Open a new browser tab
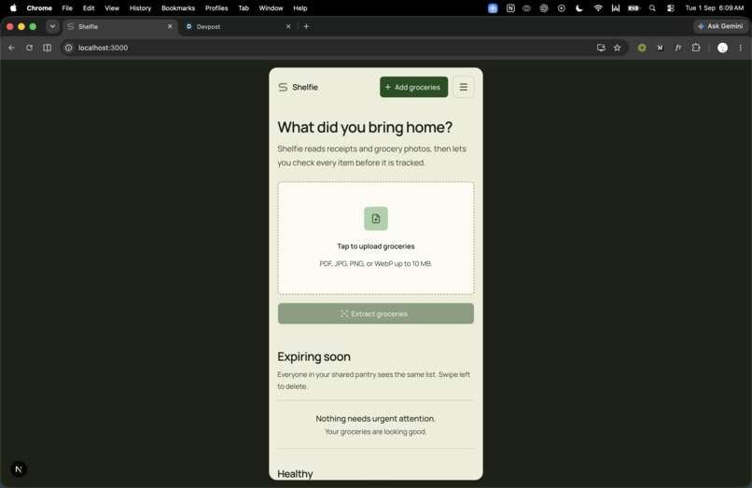 [306, 26]
